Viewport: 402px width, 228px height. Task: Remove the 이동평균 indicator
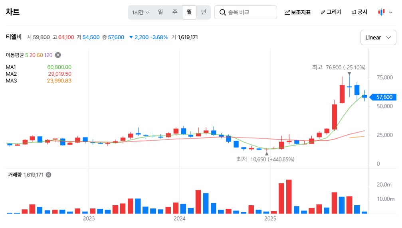[58, 55]
